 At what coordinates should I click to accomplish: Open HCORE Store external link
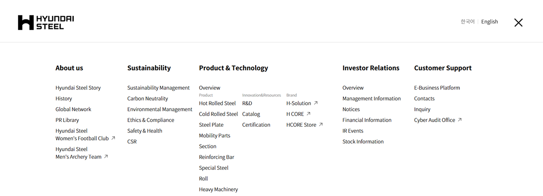(x=305, y=125)
